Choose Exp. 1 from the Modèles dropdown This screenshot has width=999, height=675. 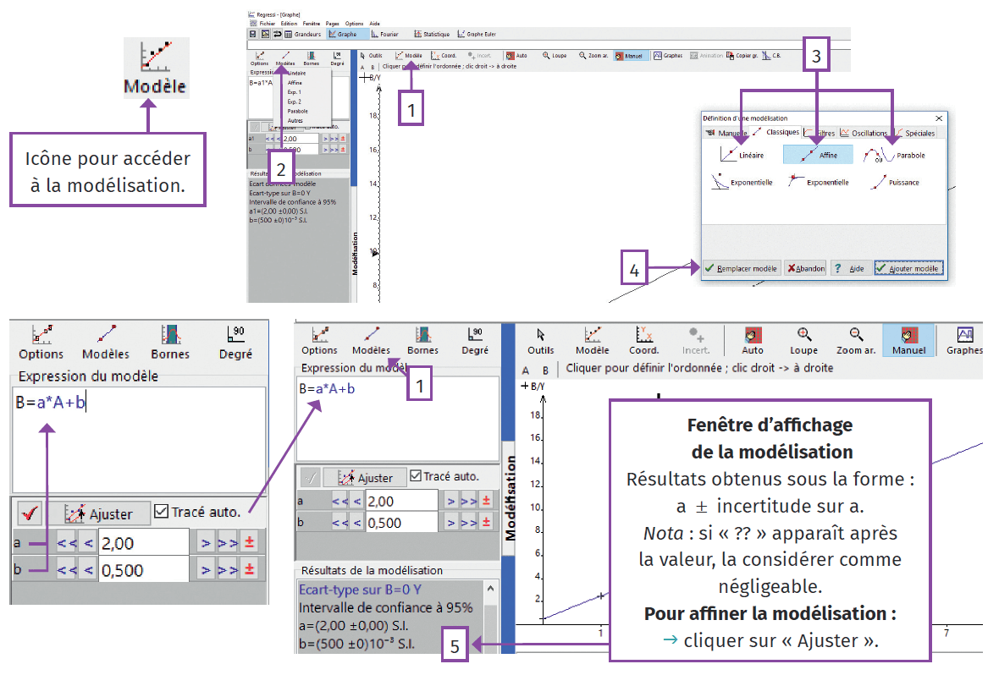(x=294, y=92)
